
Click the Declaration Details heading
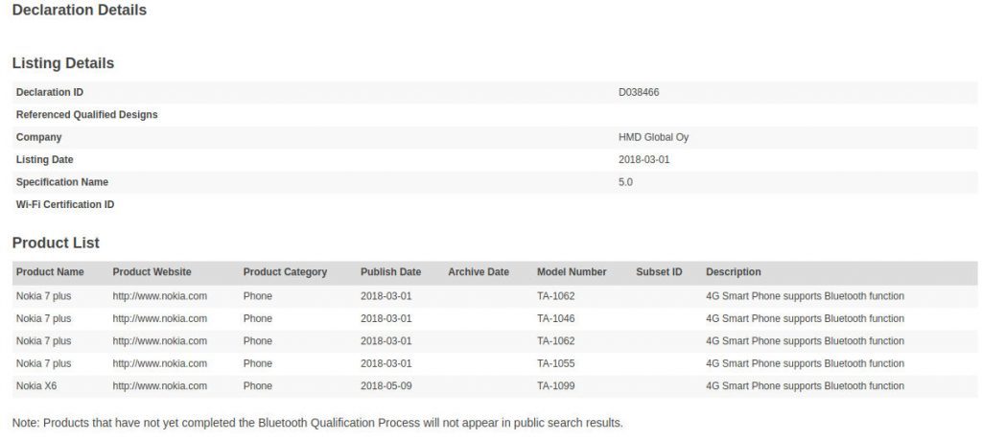pyautogui.click(x=80, y=10)
